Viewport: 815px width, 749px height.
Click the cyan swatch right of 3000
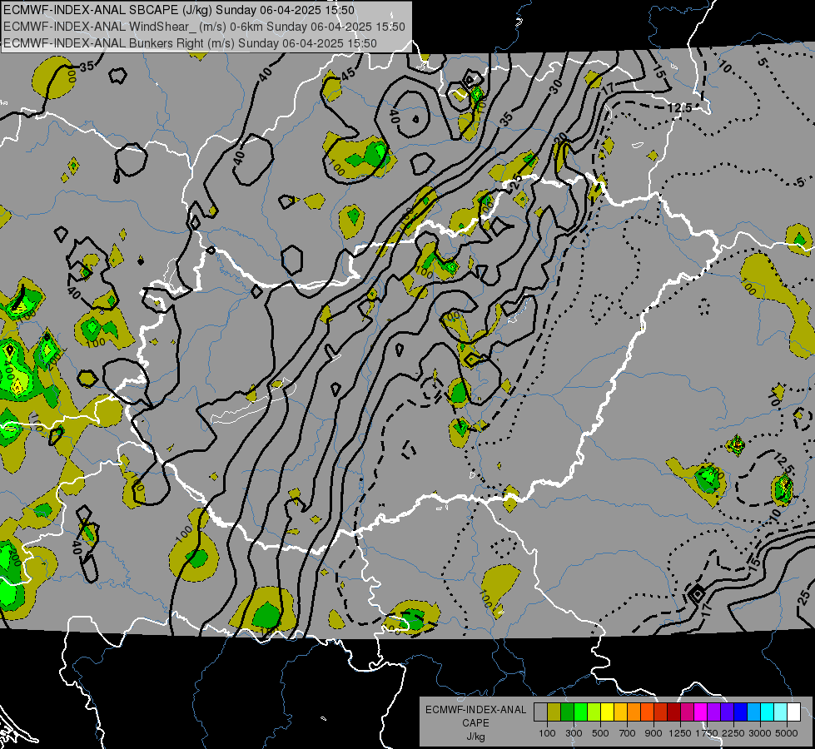[x=768, y=712]
